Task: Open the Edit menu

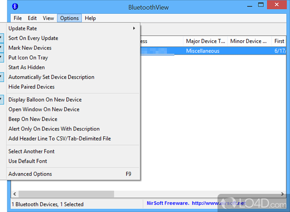Action: pyautogui.click(x=32, y=18)
